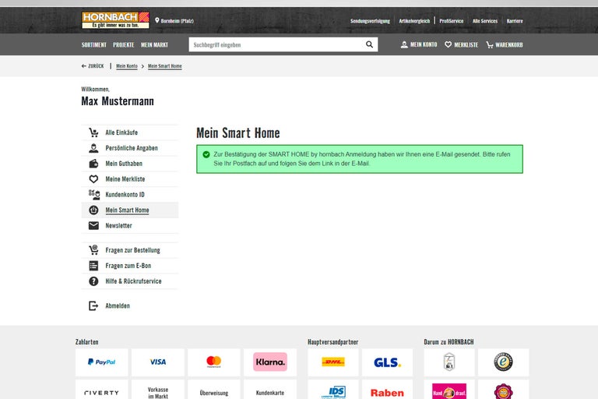Click the Newsletter envelope icon
598x399 pixels.
93,226
